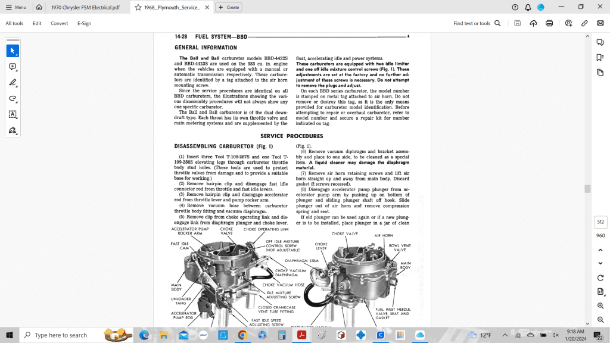
Task: Open the comments panel on the right
Action: 600,42
